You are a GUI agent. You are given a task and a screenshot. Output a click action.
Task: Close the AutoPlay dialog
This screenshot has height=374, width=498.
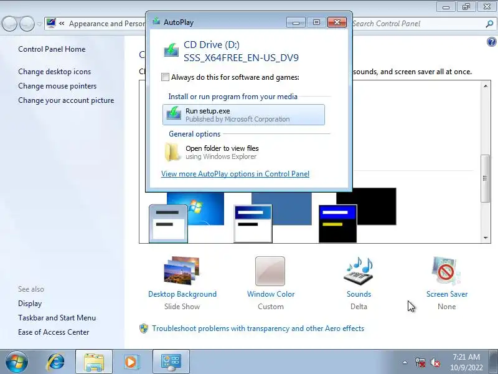(x=337, y=22)
